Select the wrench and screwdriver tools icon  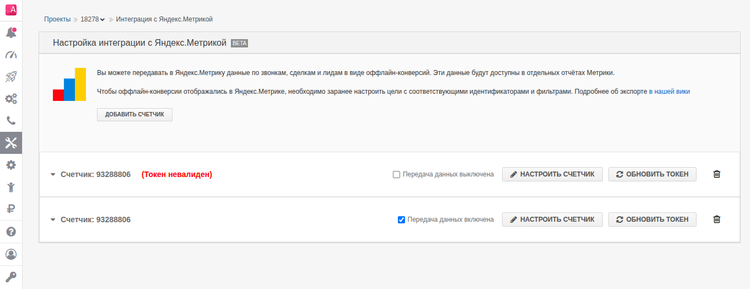tap(11, 143)
